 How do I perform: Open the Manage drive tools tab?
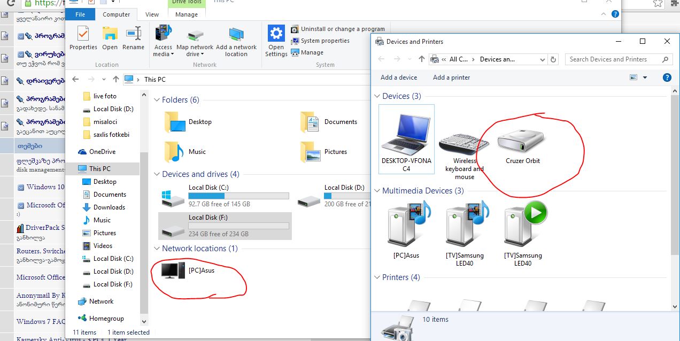click(187, 14)
